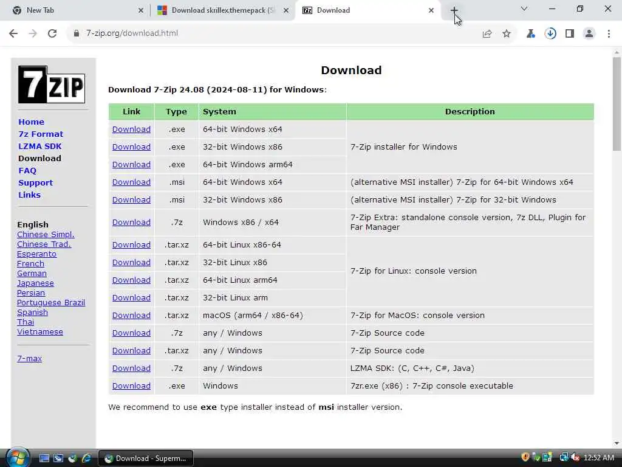Image resolution: width=622 pixels, height=467 pixels.
Task: Open the browser downloads icon
Action: point(550,34)
